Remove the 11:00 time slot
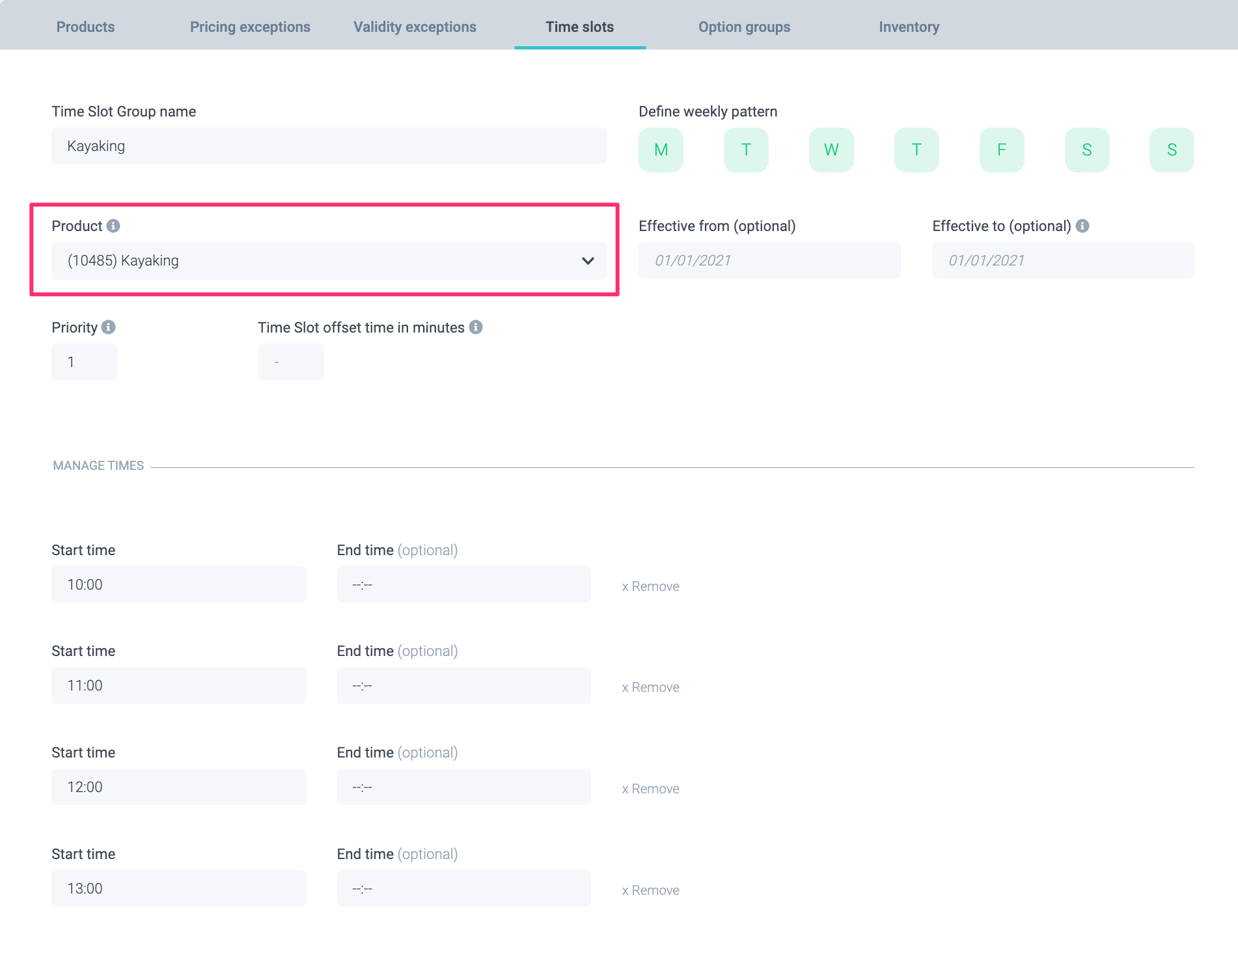This screenshot has width=1238, height=971. click(650, 687)
